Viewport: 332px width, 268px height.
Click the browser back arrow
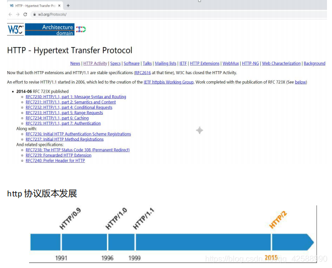(10, 15)
